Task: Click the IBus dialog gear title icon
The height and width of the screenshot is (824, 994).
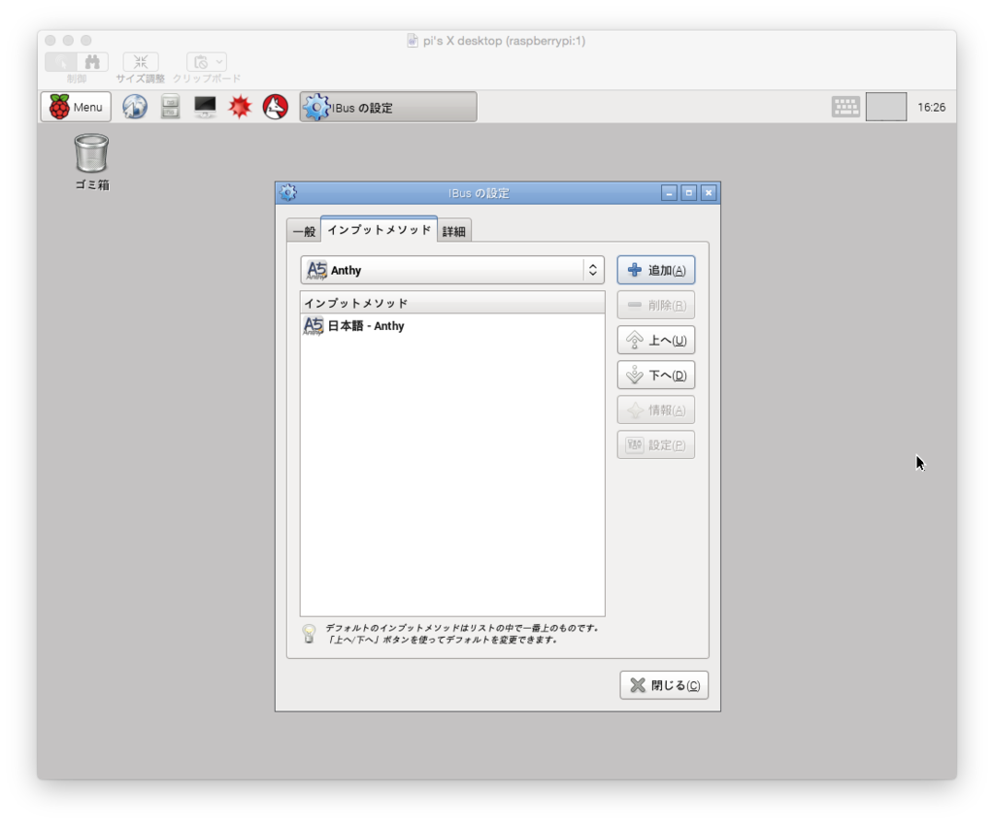Action: point(288,192)
